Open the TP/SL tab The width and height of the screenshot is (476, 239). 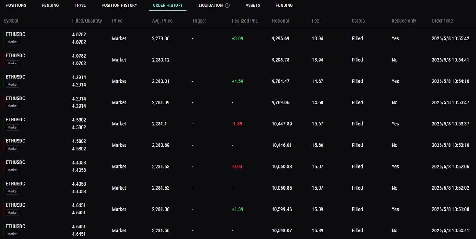pos(80,6)
